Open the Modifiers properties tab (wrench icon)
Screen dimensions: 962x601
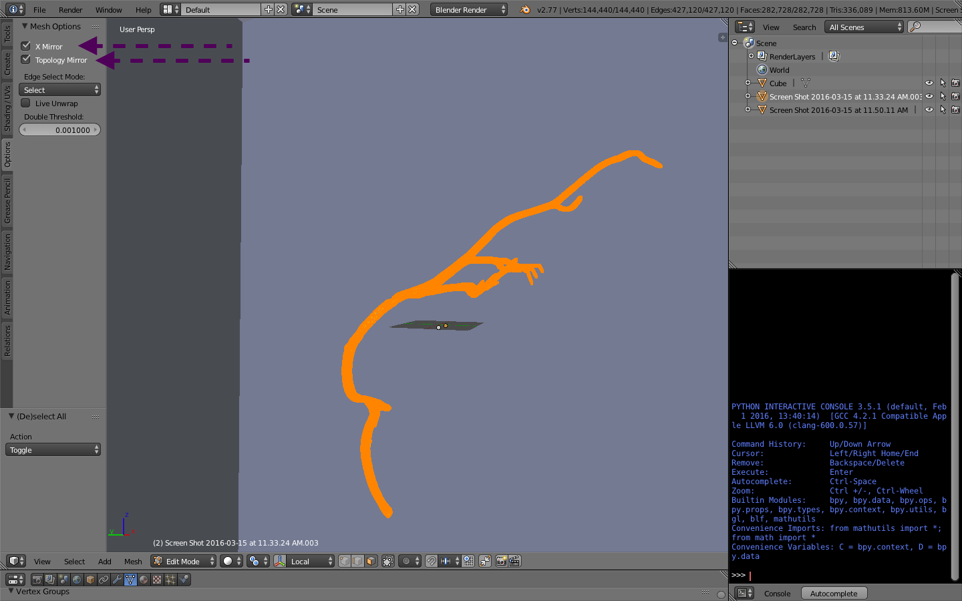117,580
